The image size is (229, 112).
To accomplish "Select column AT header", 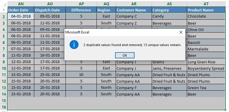I will 206,4.
